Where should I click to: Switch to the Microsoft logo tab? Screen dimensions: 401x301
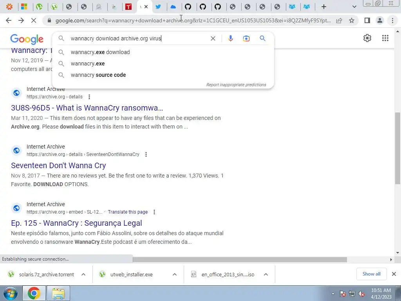(24, 7)
